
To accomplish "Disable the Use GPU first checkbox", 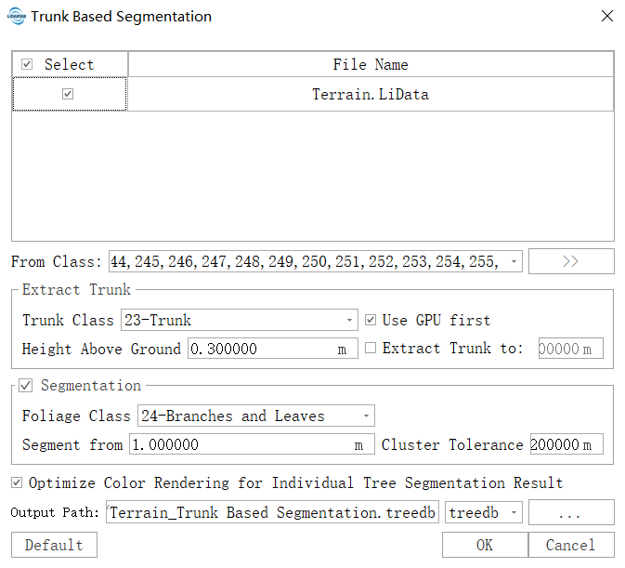I will click(371, 320).
